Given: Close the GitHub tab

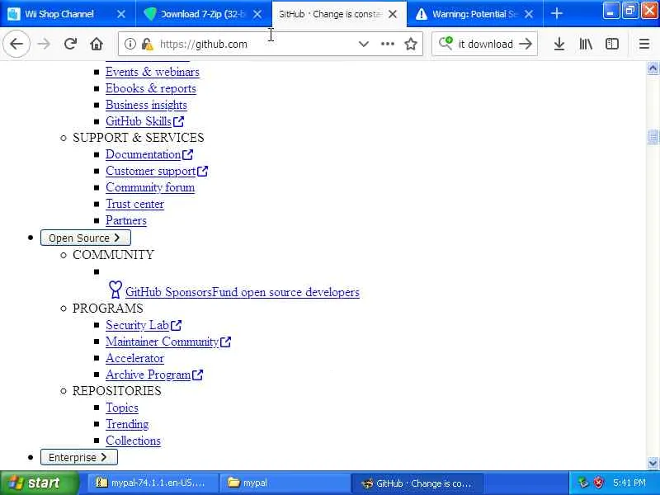Looking at the screenshot, I should point(393,14).
